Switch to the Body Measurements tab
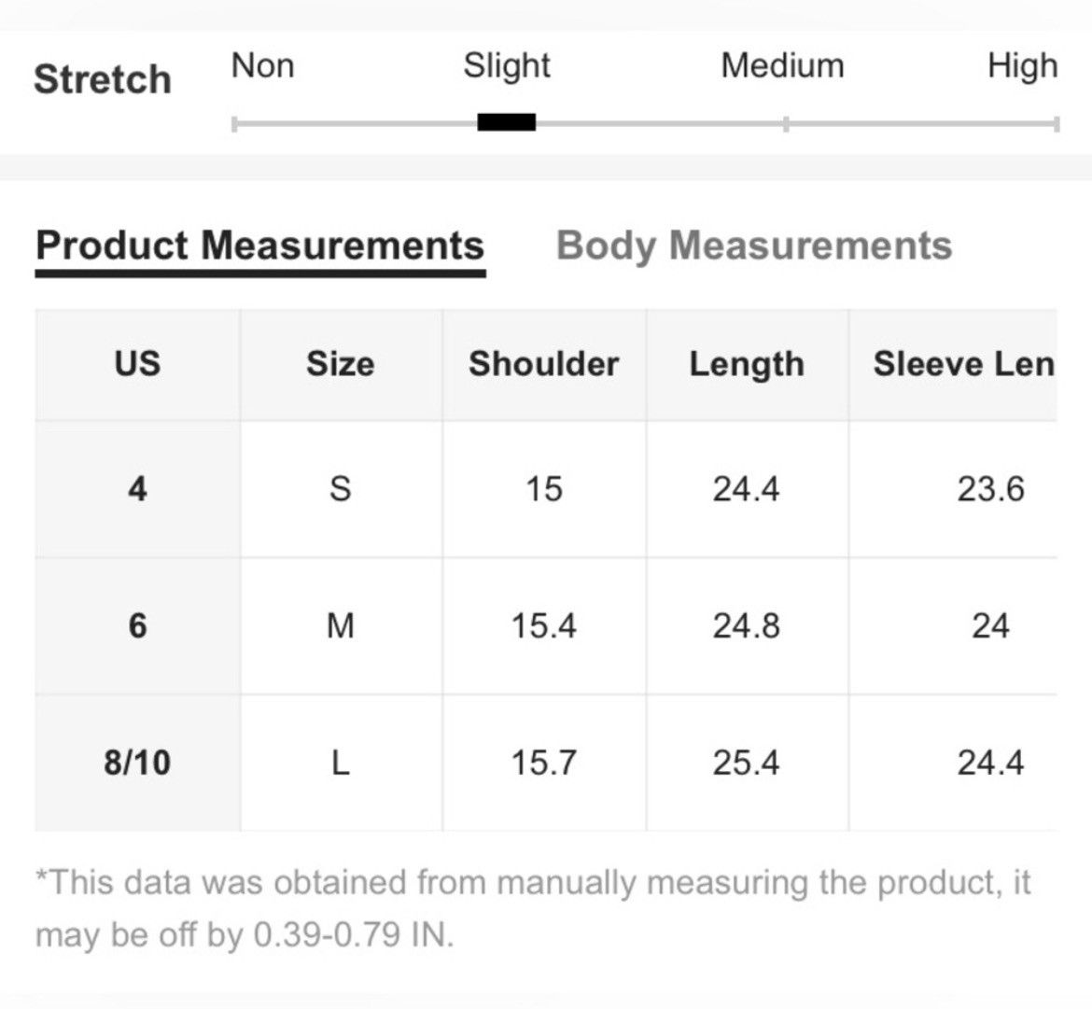 click(x=753, y=246)
